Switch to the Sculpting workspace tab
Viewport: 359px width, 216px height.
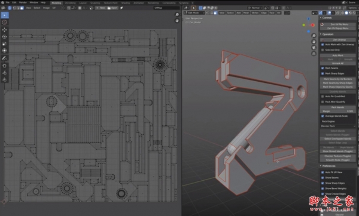point(95,3)
